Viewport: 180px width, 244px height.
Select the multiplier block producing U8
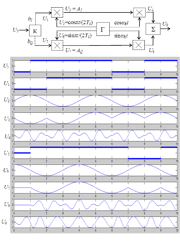point(139,45)
